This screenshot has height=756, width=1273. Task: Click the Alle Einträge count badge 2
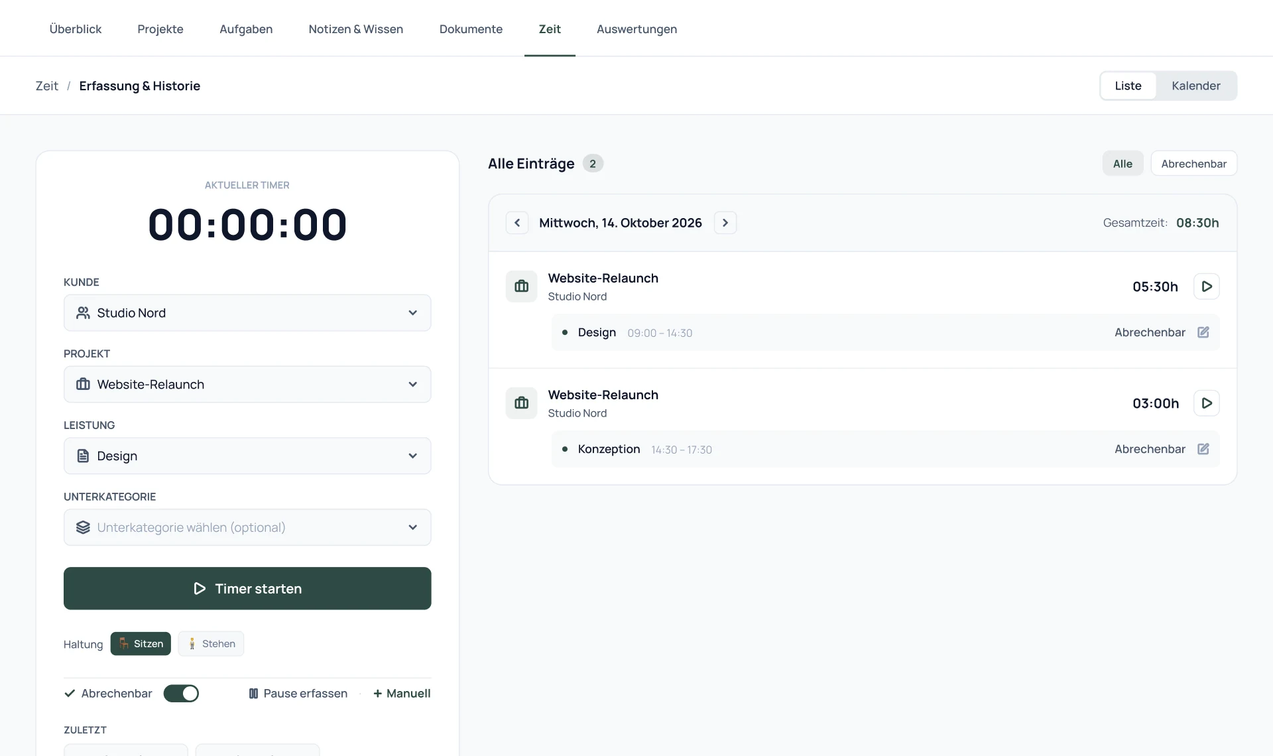click(x=593, y=164)
